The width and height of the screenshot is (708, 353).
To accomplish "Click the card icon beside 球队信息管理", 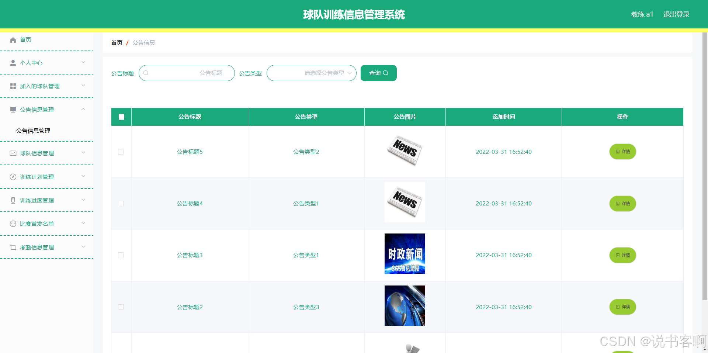I will click(13, 153).
